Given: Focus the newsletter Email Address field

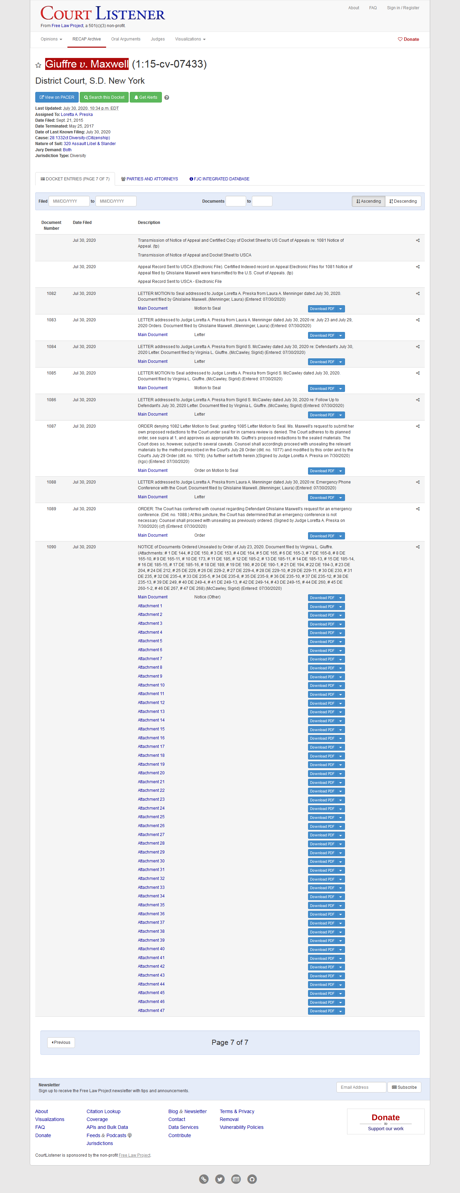Looking at the screenshot, I should click(x=361, y=1087).
